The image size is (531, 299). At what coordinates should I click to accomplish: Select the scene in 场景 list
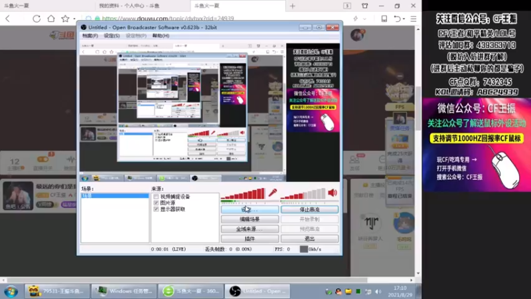click(x=115, y=195)
